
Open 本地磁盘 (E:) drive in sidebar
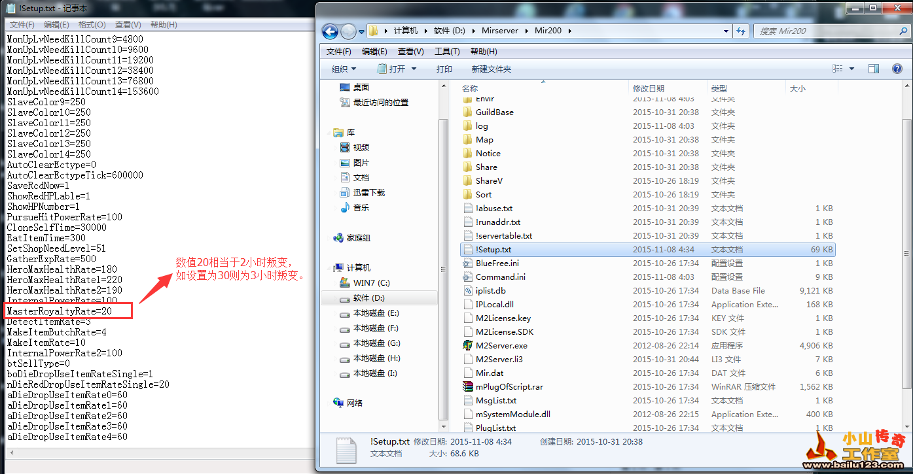(x=369, y=313)
